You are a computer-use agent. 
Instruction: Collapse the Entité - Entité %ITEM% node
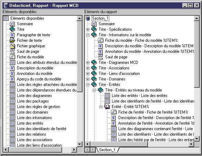101,107
